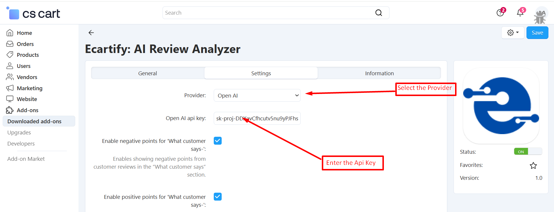Click the Save button
This screenshot has width=554, height=212.
click(537, 33)
